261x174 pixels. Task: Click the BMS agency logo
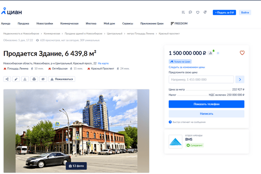point(175,141)
